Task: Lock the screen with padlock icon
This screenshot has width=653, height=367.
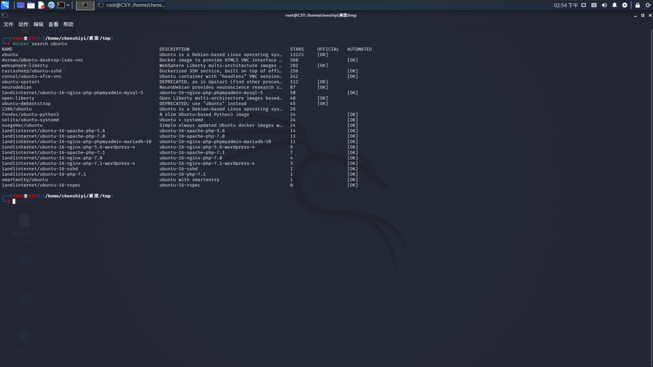Action: point(638,5)
